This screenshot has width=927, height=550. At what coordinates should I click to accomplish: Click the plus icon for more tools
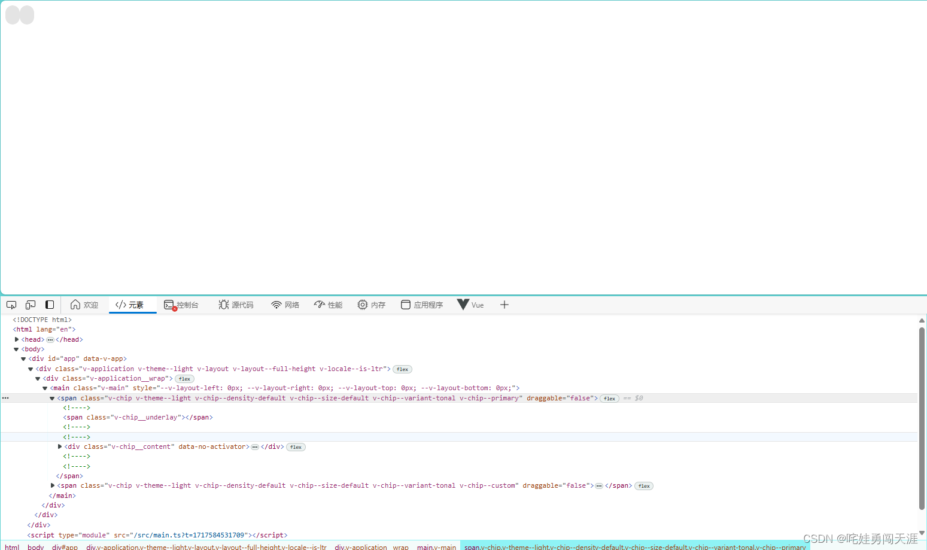(x=504, y=305)
